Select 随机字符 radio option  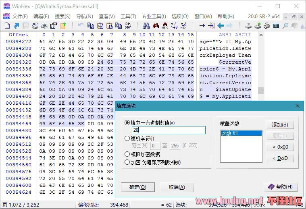127,139
